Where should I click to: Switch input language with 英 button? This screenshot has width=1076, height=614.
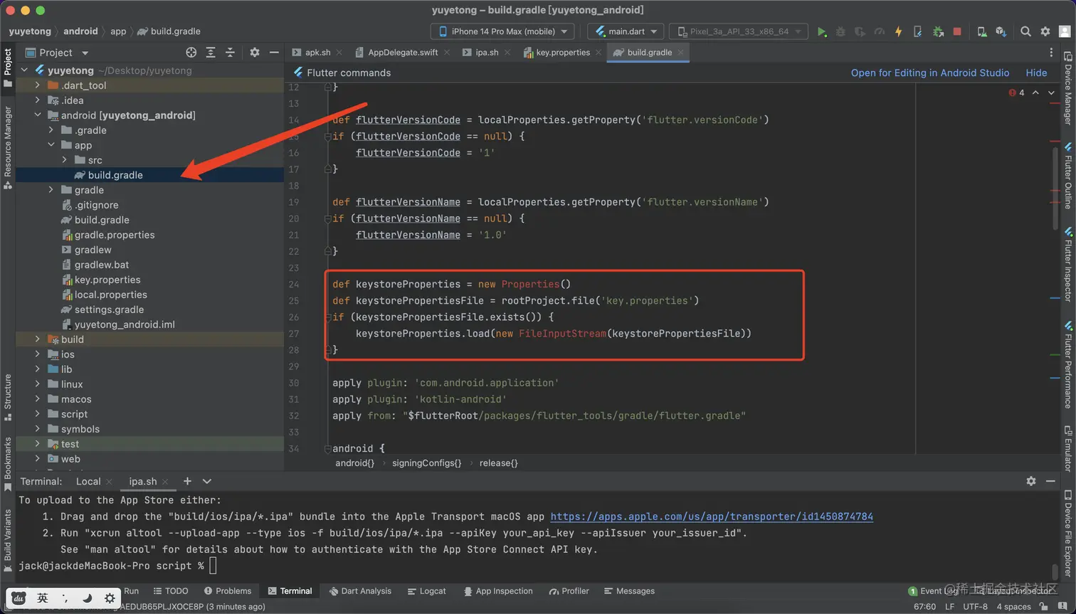[x=43, y=598]
